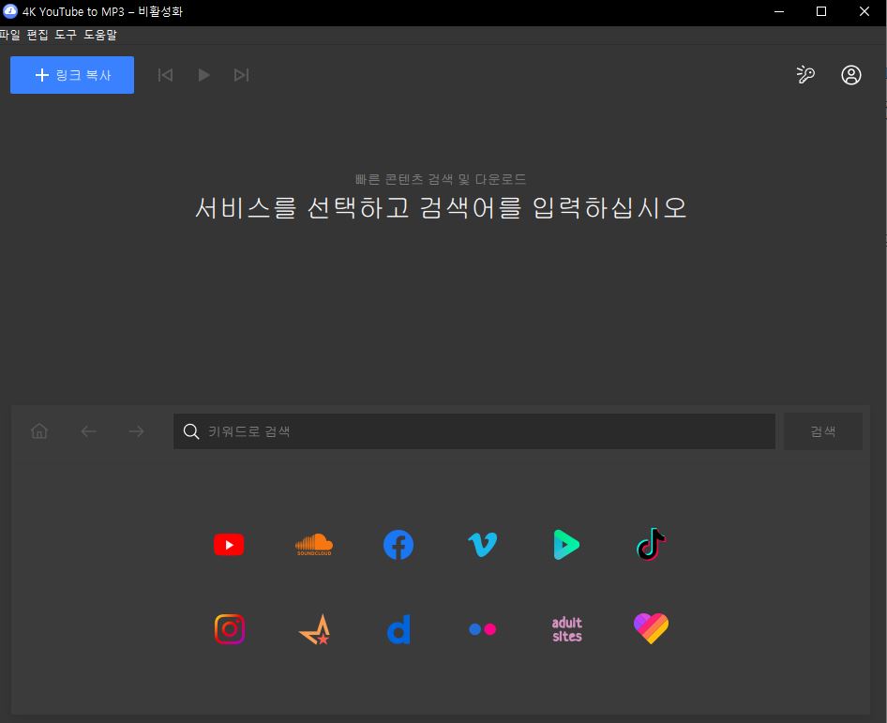Screen dimensions: 887x723
Task: Skip to the previous track
Action: [x=165, y=75]
